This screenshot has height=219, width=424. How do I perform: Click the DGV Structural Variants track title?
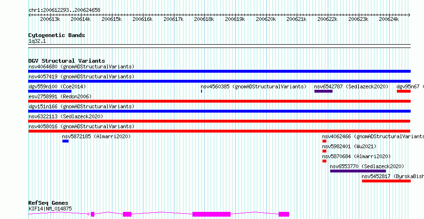point(67,61)
